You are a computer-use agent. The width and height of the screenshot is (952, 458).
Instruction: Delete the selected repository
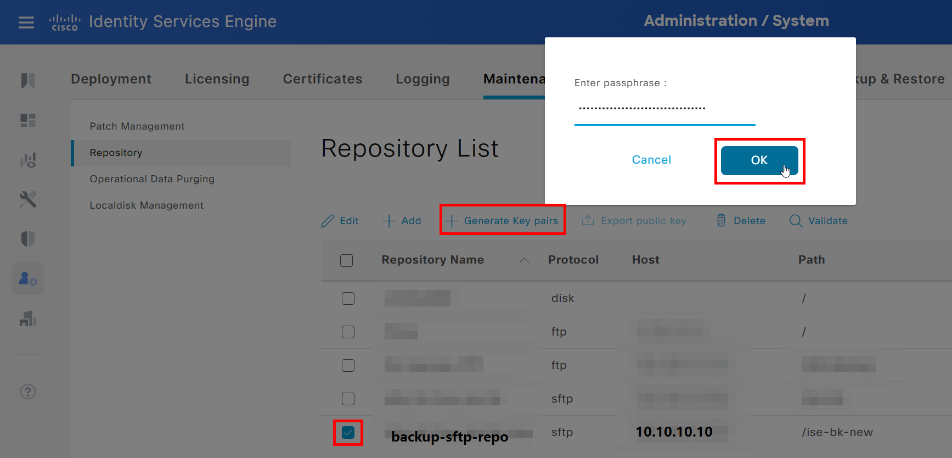tap(741, 221)
